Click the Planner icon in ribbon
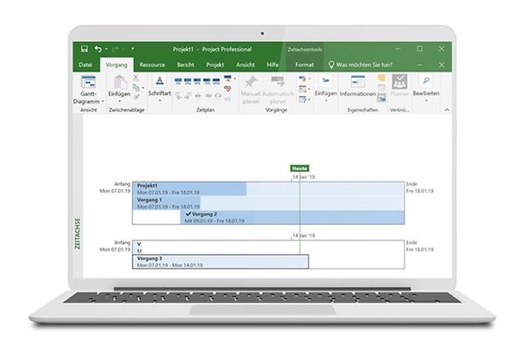 click(399, 81)
